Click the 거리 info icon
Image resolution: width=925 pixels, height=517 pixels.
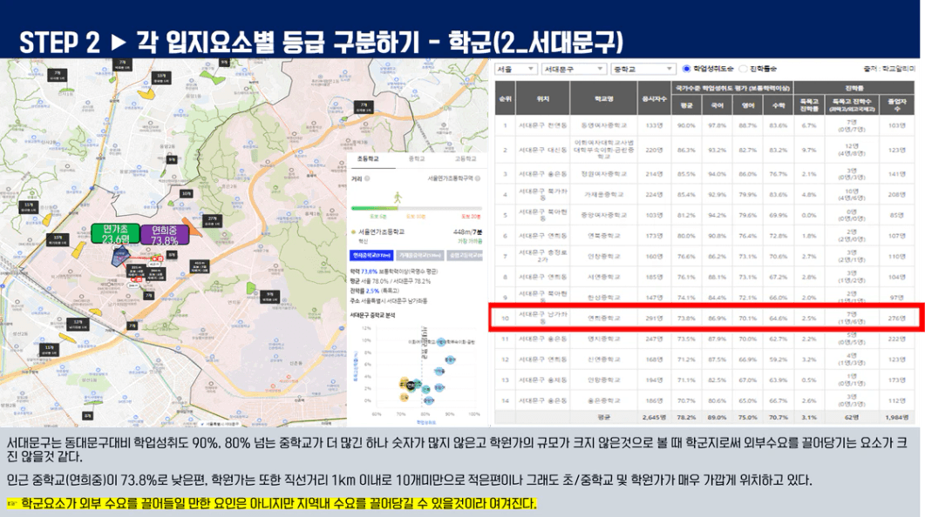pyautogui.click(x=367, y=178)
